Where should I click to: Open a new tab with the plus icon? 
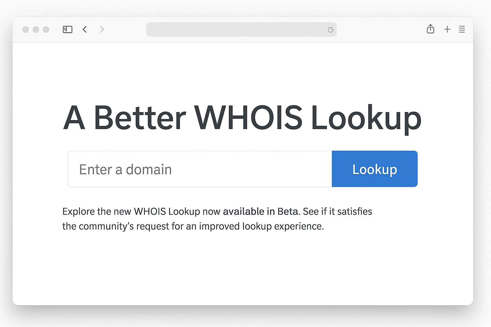[x=447, y=29]
